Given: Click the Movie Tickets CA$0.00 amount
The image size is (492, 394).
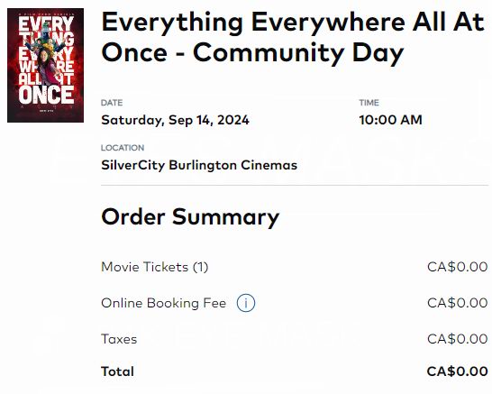Looking at the screenshot, I should point(457,267).
